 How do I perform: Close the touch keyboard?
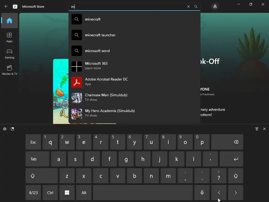coord(264,129)
